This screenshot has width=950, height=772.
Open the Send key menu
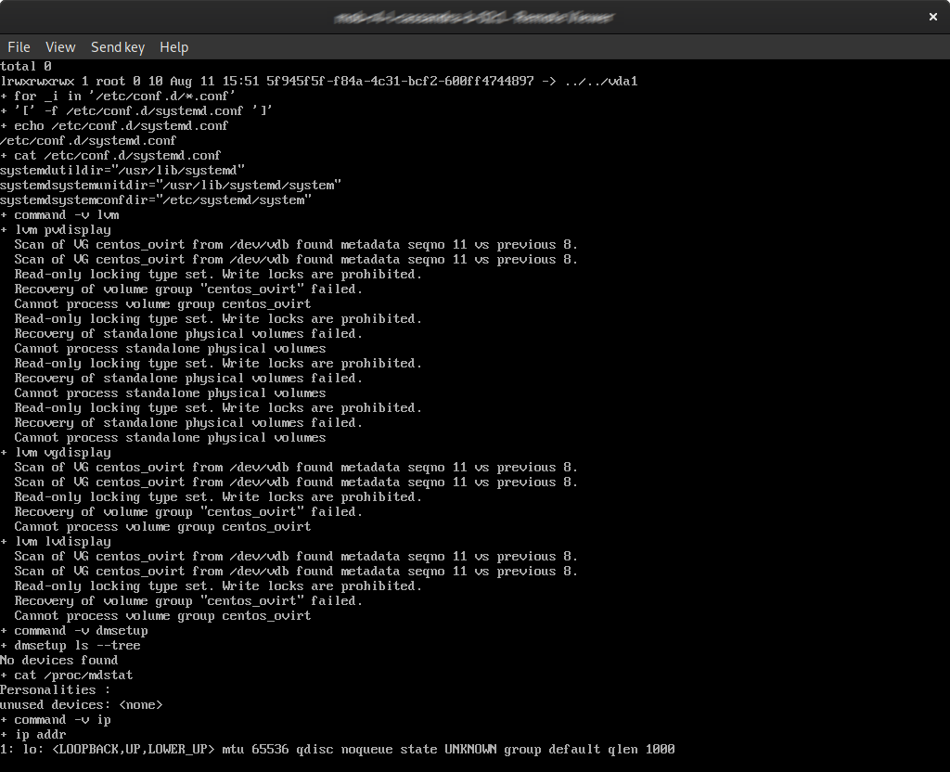pyautogui.click(x=118, y=47)
